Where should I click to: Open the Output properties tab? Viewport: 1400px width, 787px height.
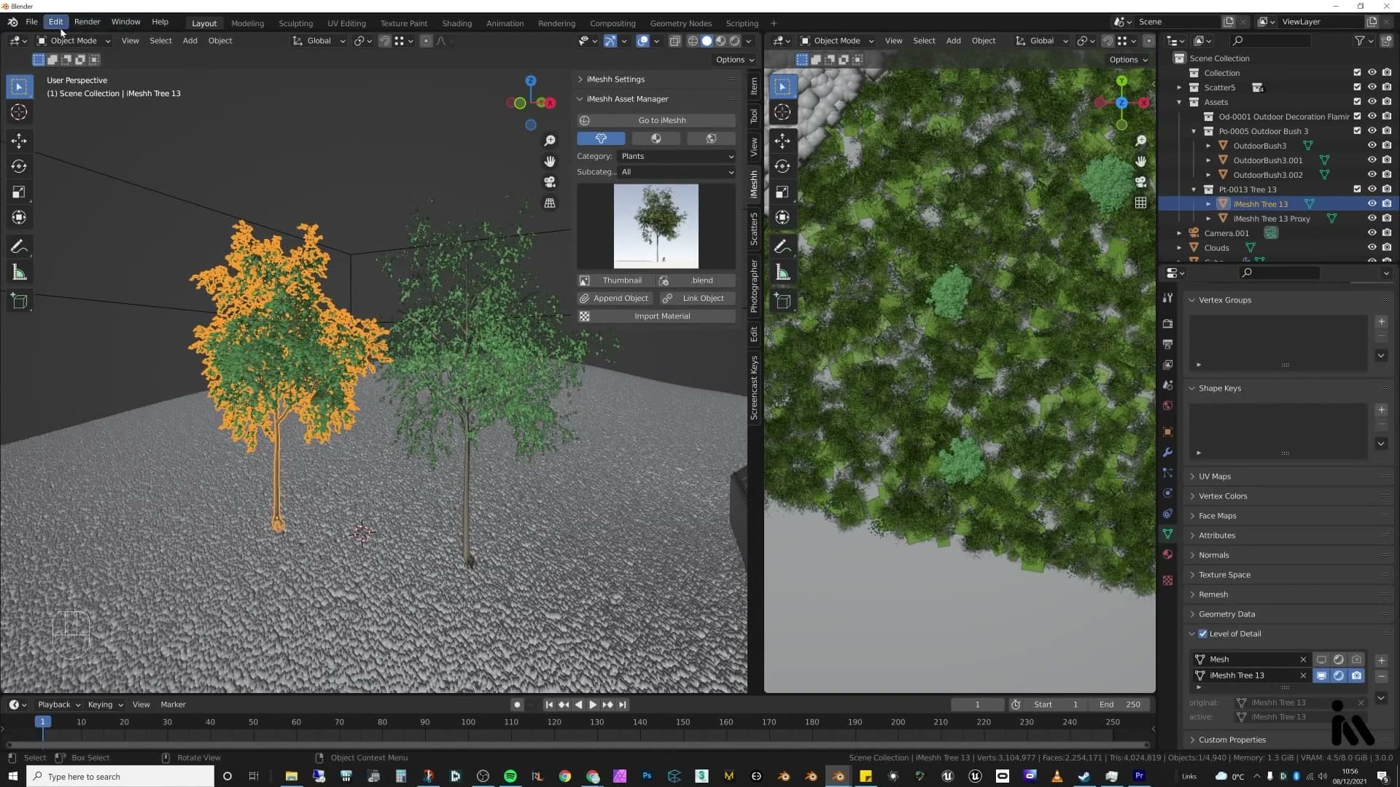click(1167, 343)
